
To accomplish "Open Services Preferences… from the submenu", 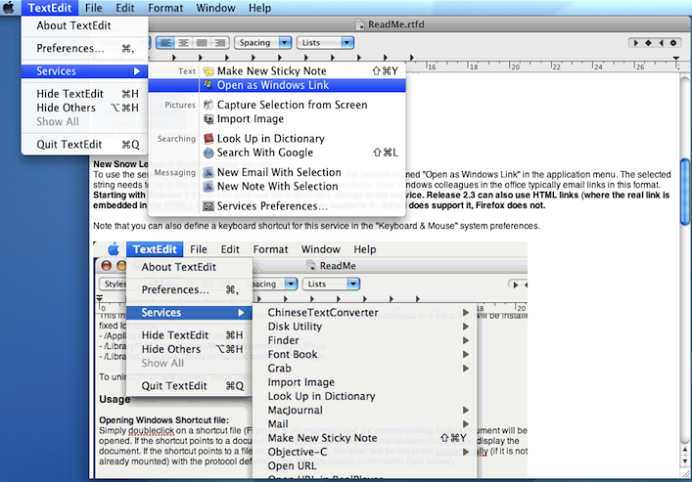I will pyautogui.click(x=277, y=206).
